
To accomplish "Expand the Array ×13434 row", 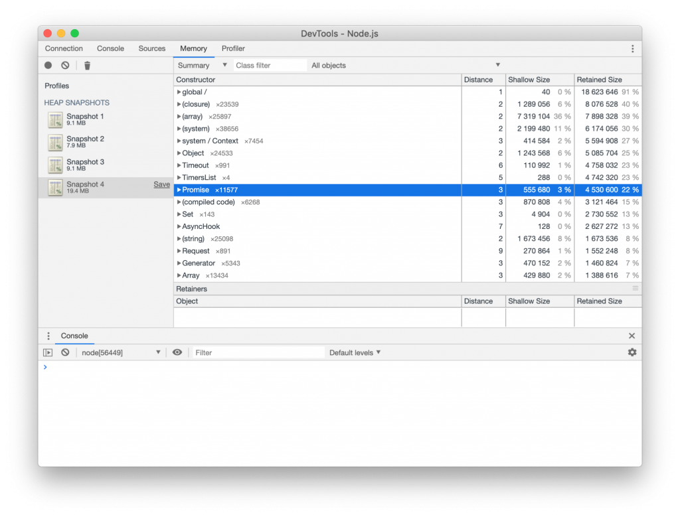I will [x=179, y=275].
